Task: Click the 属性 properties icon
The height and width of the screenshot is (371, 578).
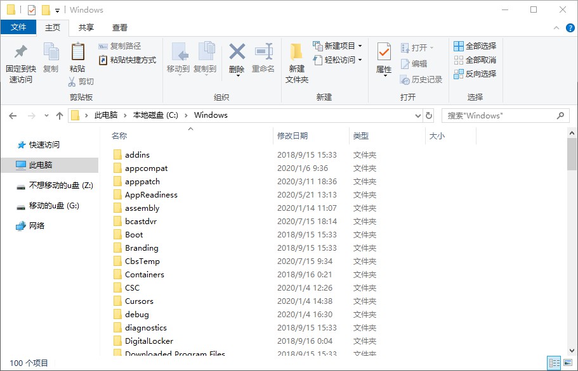Action: pyautogui.click(x=384, y=51)
